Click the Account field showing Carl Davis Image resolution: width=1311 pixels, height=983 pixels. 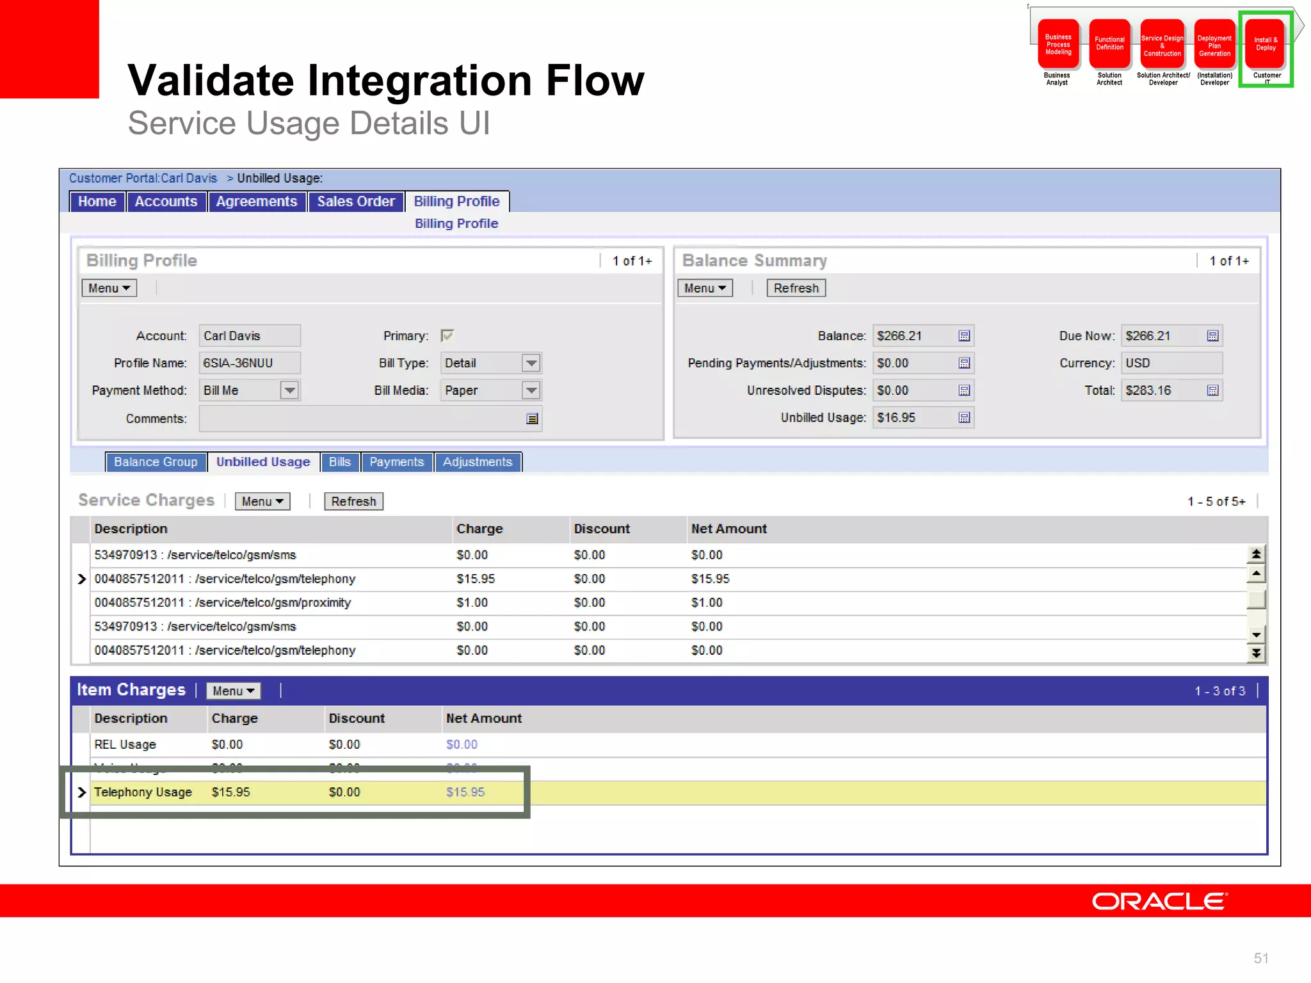click(250, 336)
